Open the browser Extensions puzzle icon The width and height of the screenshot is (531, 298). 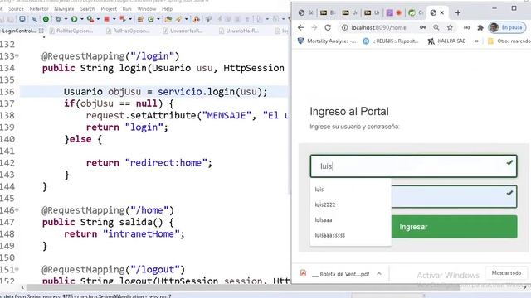(x=480, y=27)
